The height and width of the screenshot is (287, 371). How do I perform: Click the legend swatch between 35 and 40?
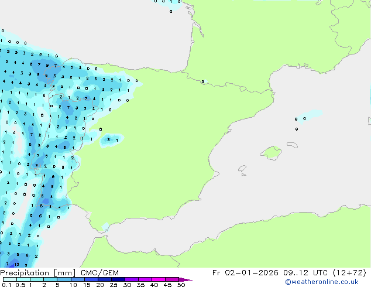pyautogui.click(x=145, y=279)
